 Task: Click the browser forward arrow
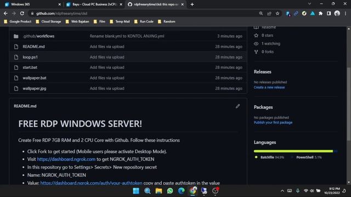[x=14, y=13]
